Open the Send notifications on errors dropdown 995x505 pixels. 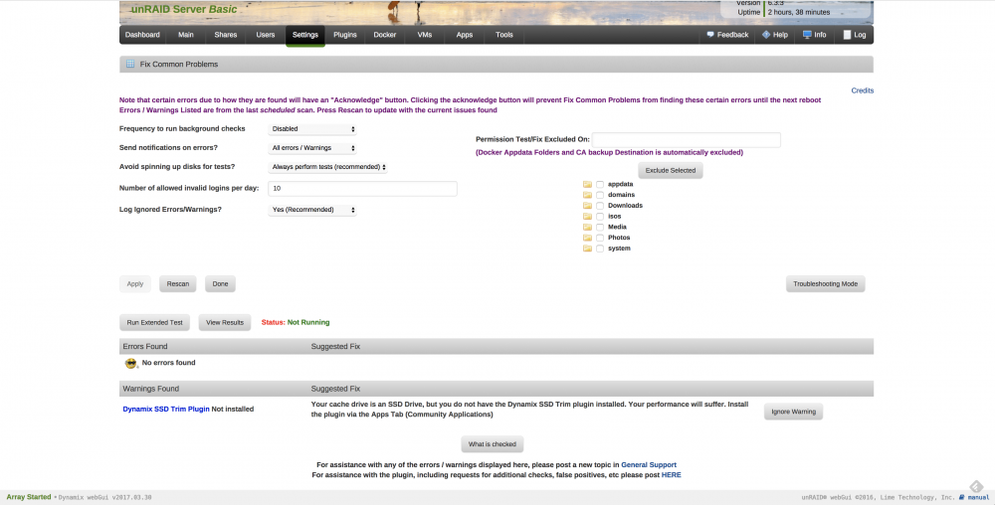pyautogui.click(x=312, y=148)
